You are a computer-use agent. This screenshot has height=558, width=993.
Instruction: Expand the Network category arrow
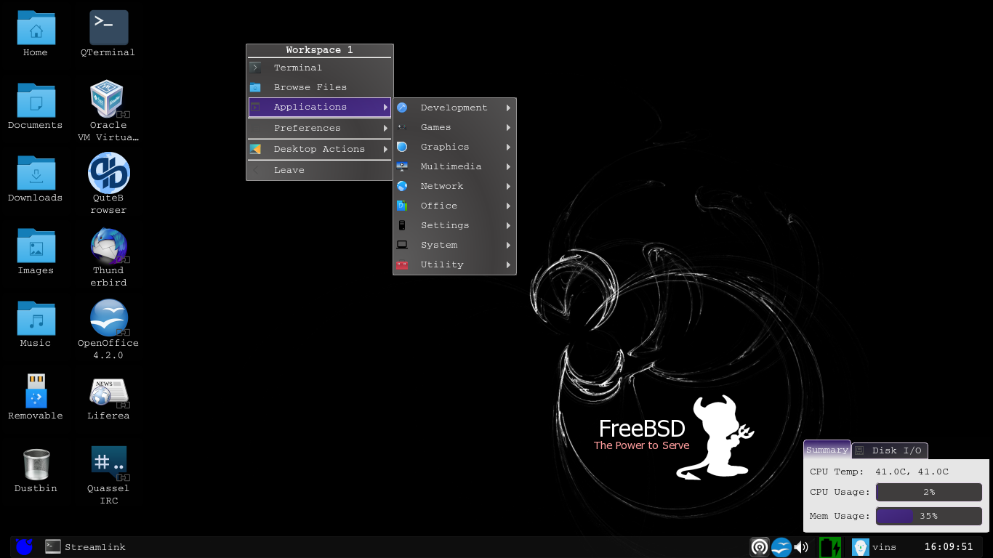508,186
